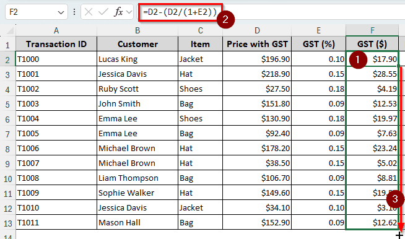
Task: Open Insert Function fx dialog
Action: point(118,12)
